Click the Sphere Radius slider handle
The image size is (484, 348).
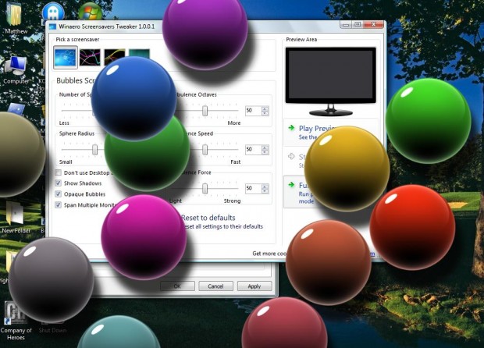[x=95, y=149]
